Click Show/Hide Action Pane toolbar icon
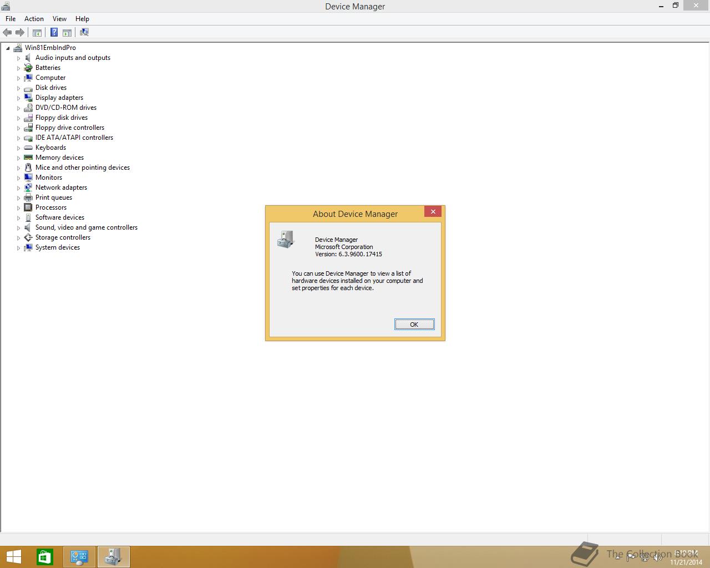710x568 pixels. coord(67,32)
